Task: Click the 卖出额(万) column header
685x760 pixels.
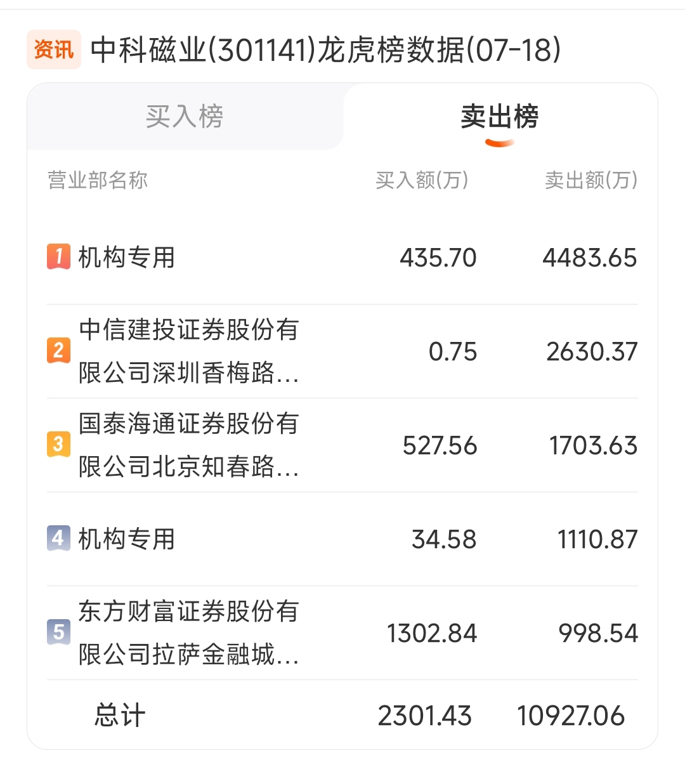Action: [x=591, y=180]
